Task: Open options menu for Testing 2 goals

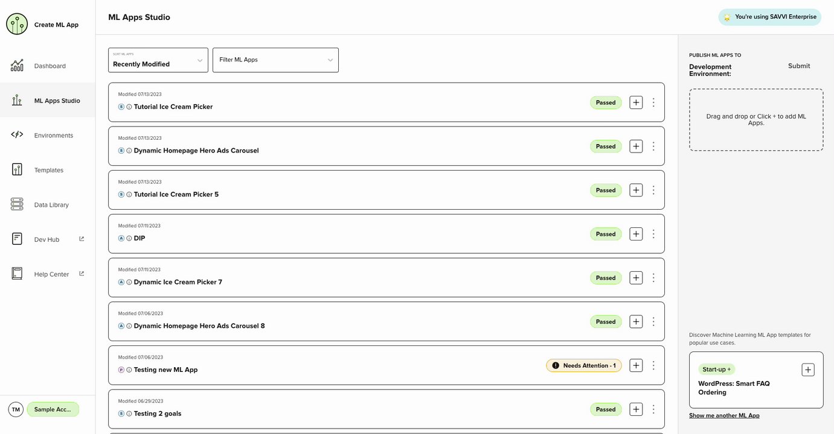Action: tap(653, 409)
